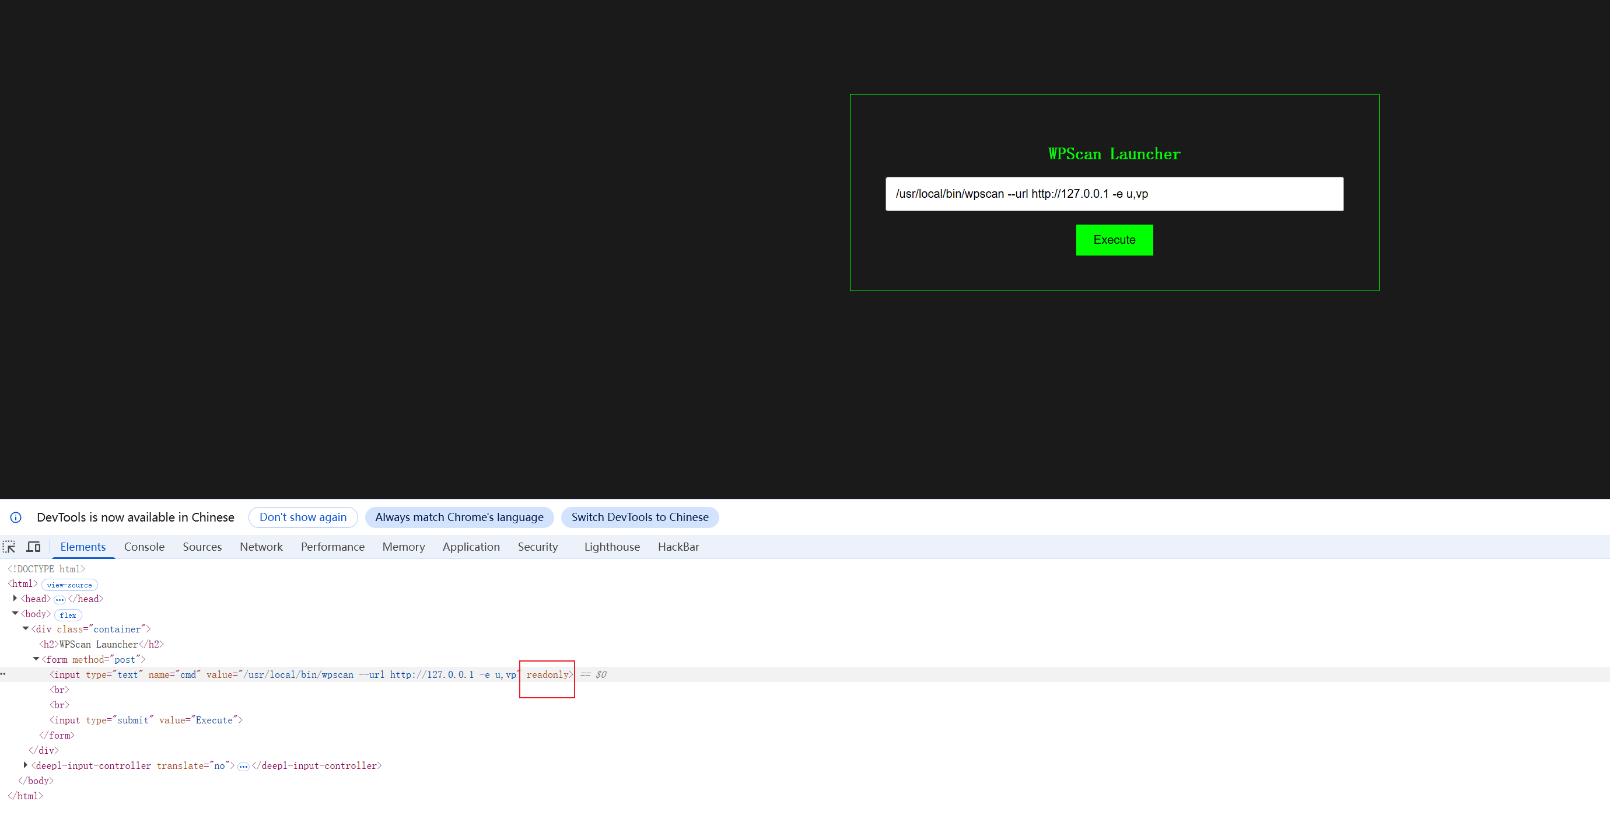Open the head tag ellipsis badge
The width and height of the screenshot is (1610, 829).
point(60,600)
